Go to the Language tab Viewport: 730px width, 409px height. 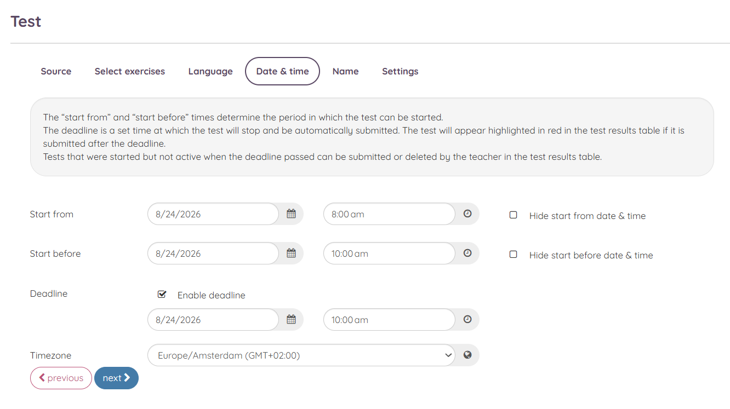210,71
